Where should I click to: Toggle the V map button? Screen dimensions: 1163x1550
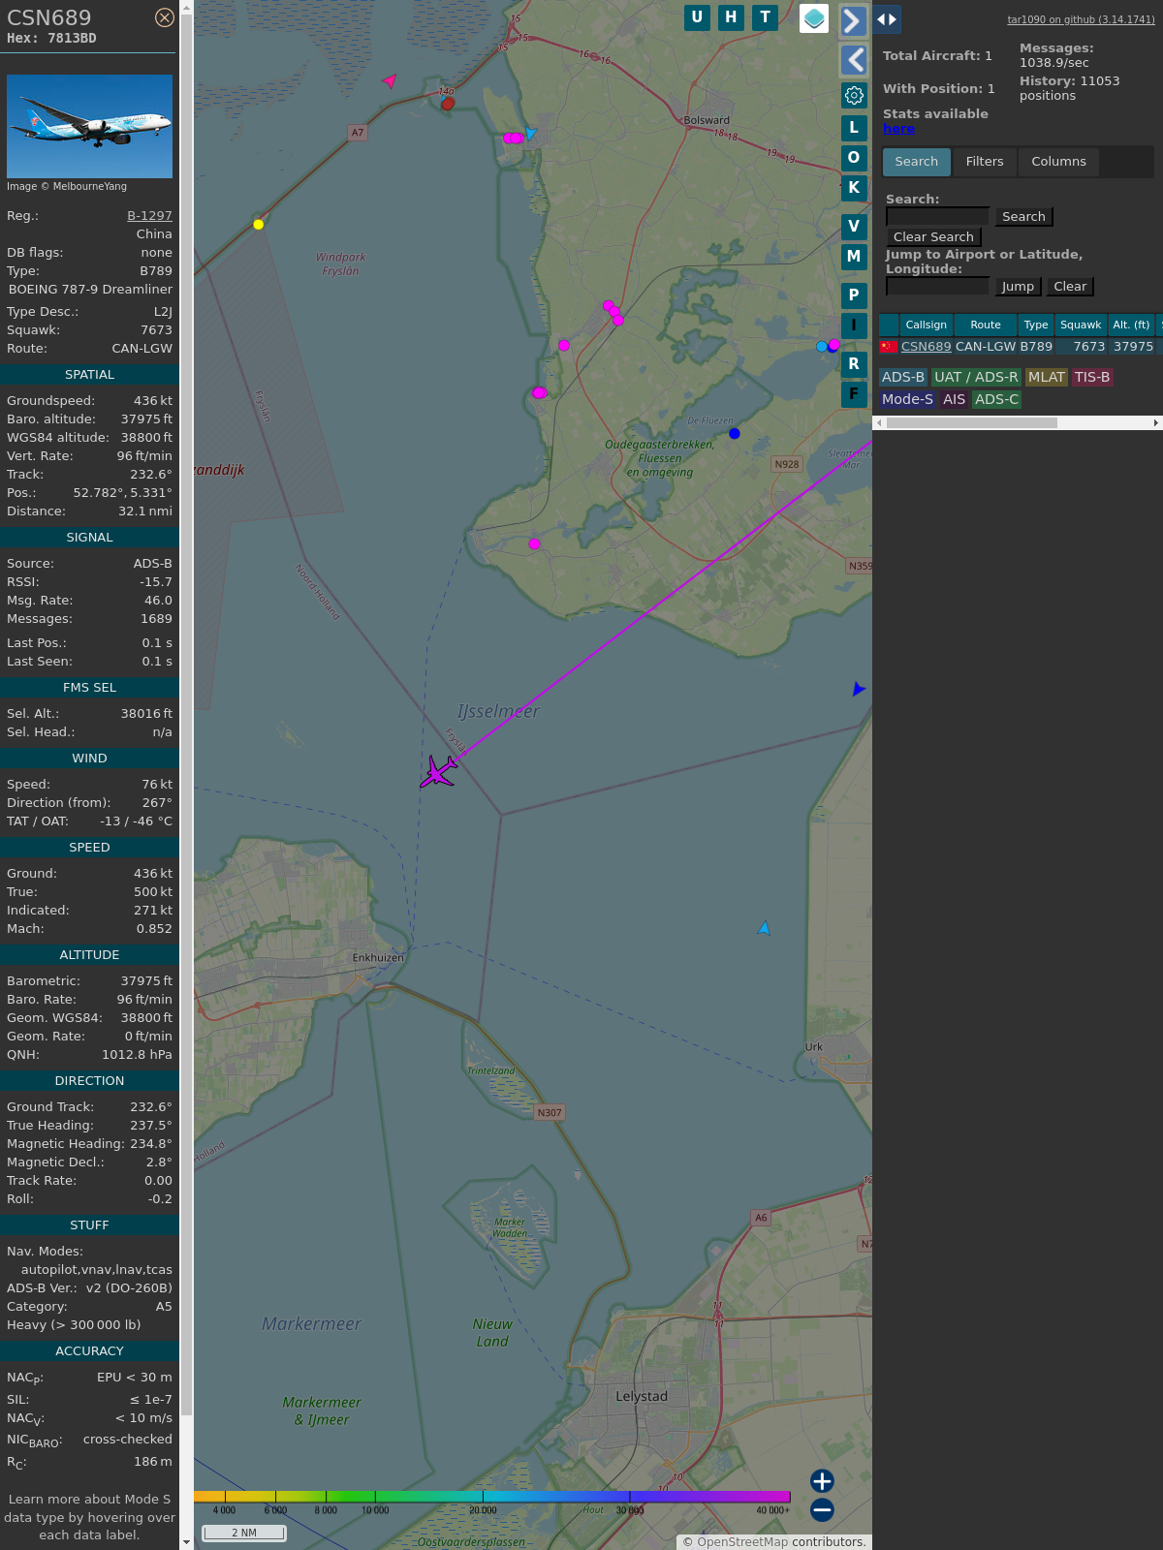pos(854,226)
